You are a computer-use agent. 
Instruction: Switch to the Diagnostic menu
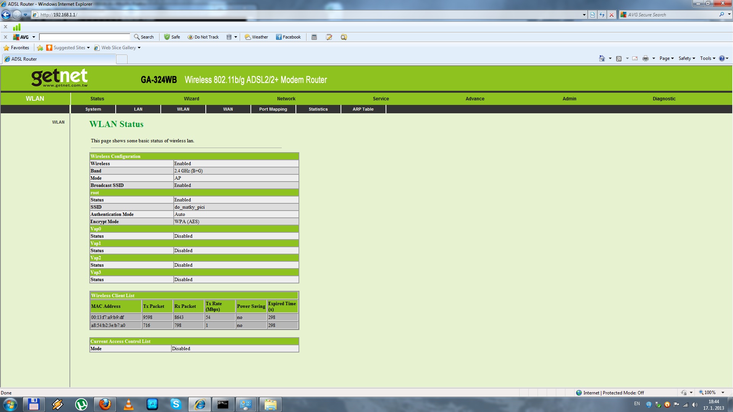point(664,99)
